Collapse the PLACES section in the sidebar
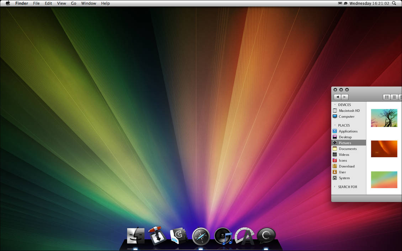Image resolution: width=402 pixels, height=251 pixels. coord(335,125)
